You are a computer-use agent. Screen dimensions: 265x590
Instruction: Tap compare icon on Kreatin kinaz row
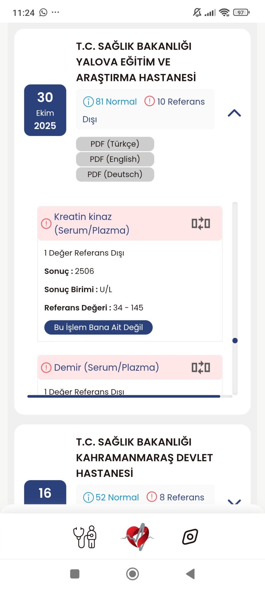click(201, 224)
